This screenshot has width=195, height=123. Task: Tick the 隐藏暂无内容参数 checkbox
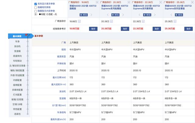[x=36, y=11]
